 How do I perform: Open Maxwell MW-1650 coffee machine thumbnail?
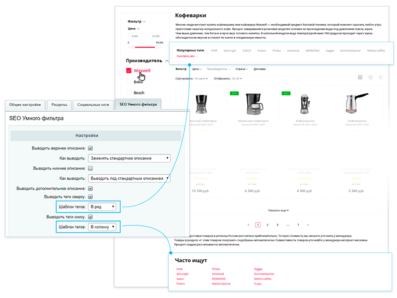[305, 104]
